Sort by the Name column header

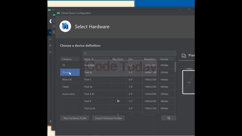(96, 59)
